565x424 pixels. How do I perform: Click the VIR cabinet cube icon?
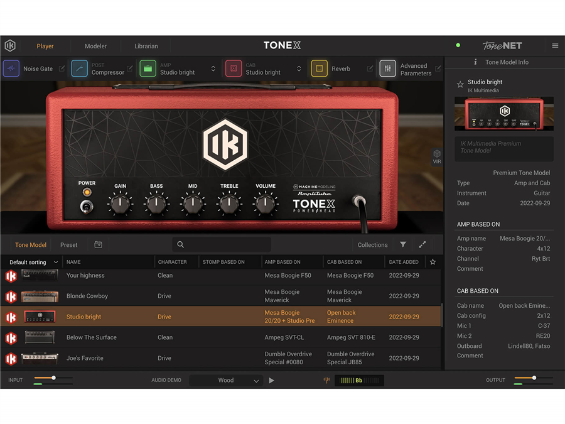(x=437, y=154)
